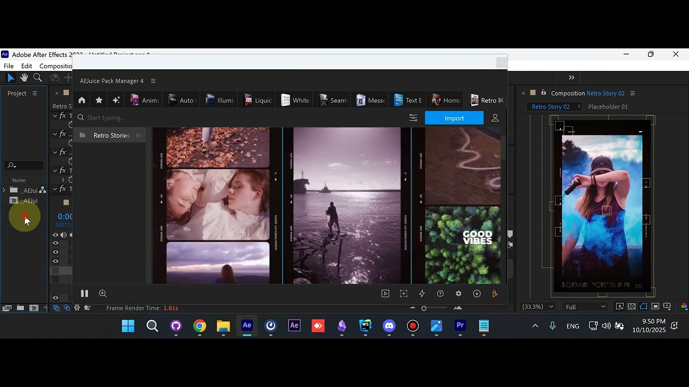Switch to the Text pack tab
The height and width of the screenshot is (387, 689).
coord(408,100)
